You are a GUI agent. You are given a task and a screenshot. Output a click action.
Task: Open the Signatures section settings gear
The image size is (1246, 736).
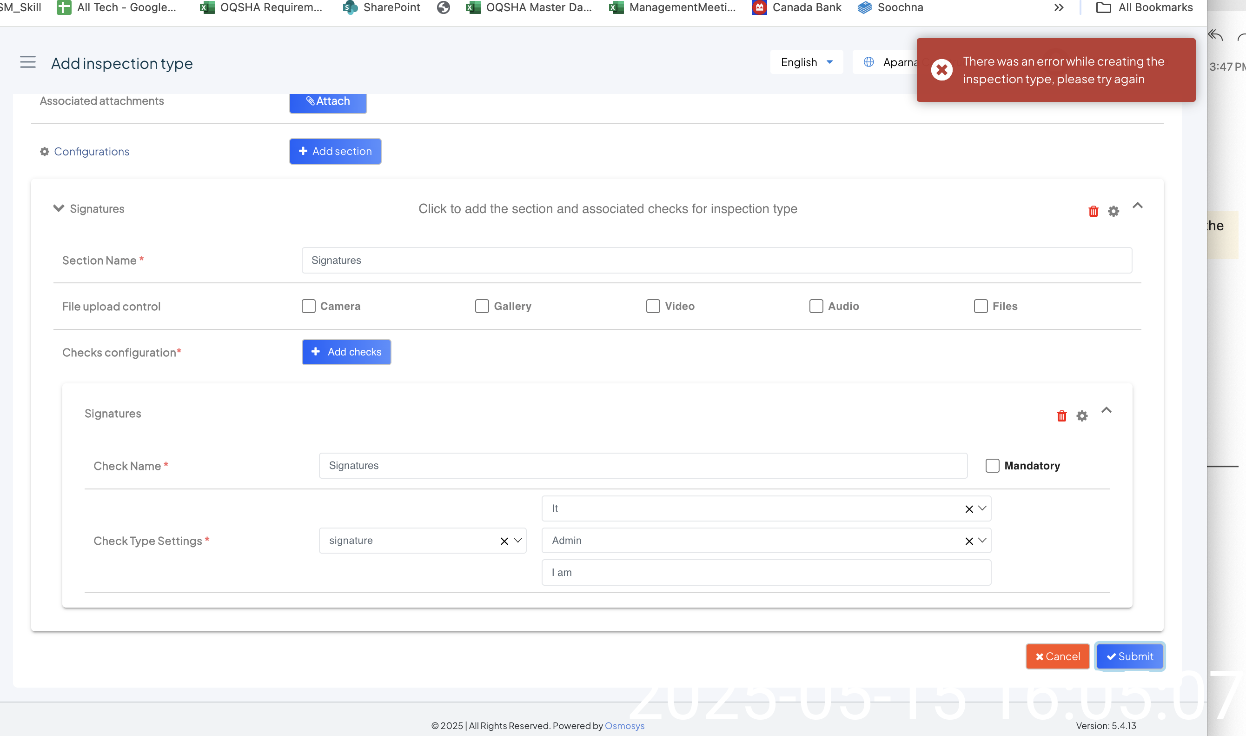tap(1113, 211)
